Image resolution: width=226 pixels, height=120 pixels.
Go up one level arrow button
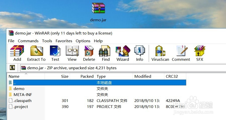click(x=12, y=67)
